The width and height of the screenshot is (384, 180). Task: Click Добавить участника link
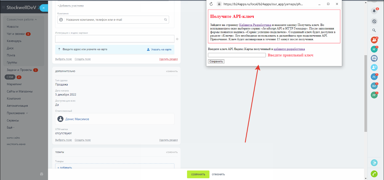coord(71,6)
